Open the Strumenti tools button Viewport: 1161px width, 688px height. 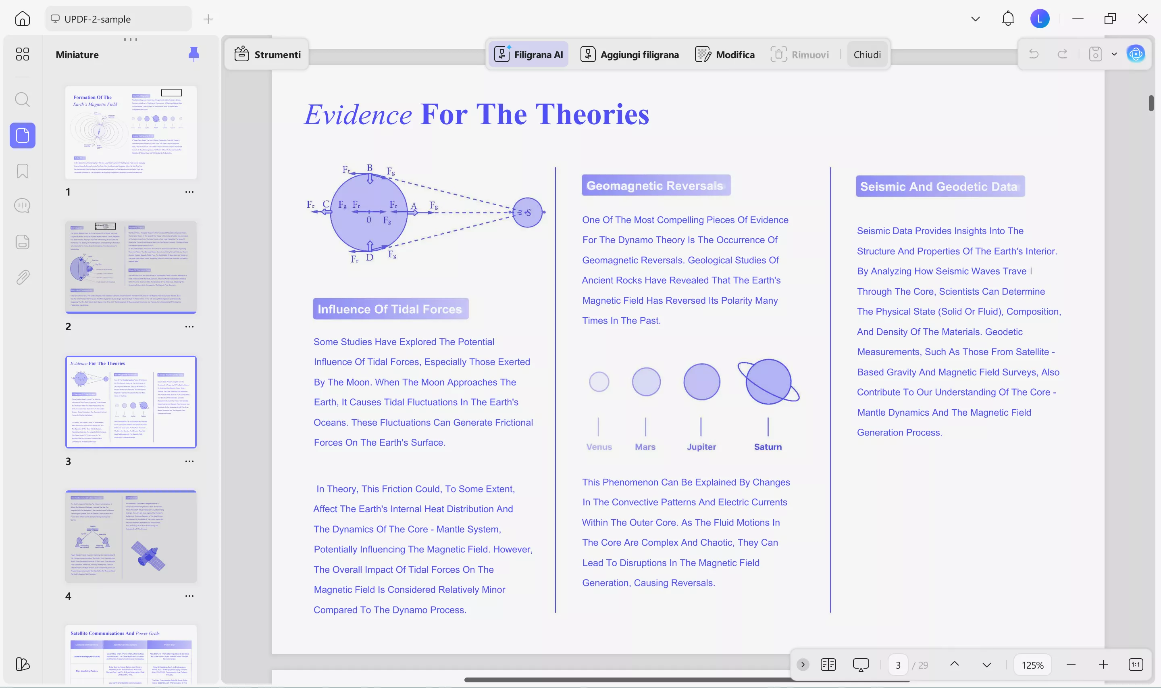[x=267, y=55]
